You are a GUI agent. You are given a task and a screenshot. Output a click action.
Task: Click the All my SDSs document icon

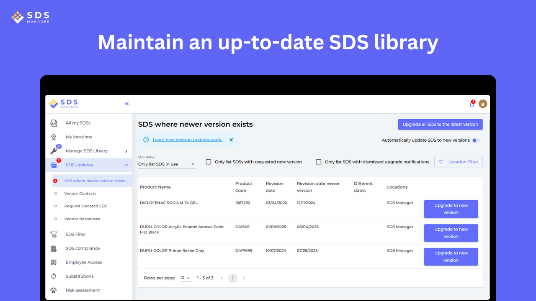(x=54, y=123)
